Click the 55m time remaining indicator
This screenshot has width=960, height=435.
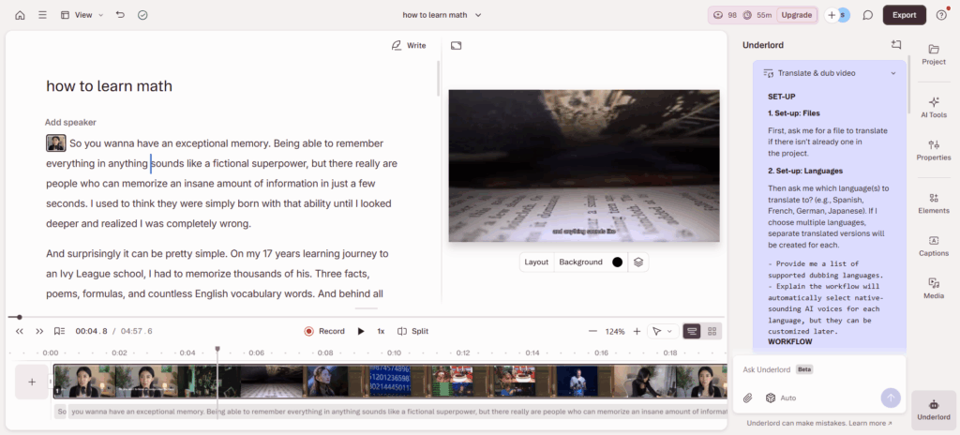click(757, 15)
